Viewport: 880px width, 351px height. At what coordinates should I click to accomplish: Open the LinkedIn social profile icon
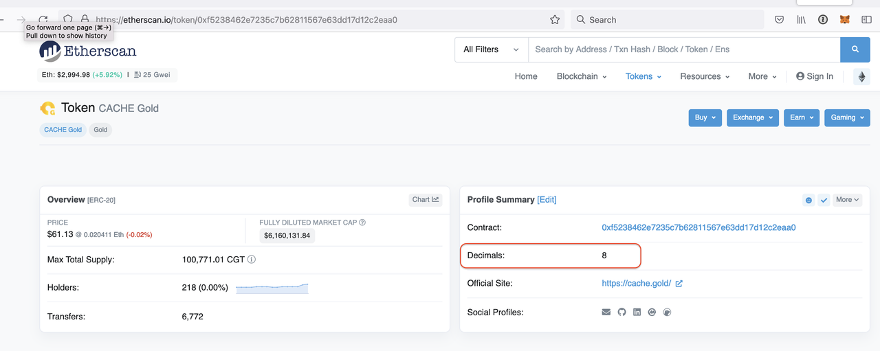pos(637,312)
